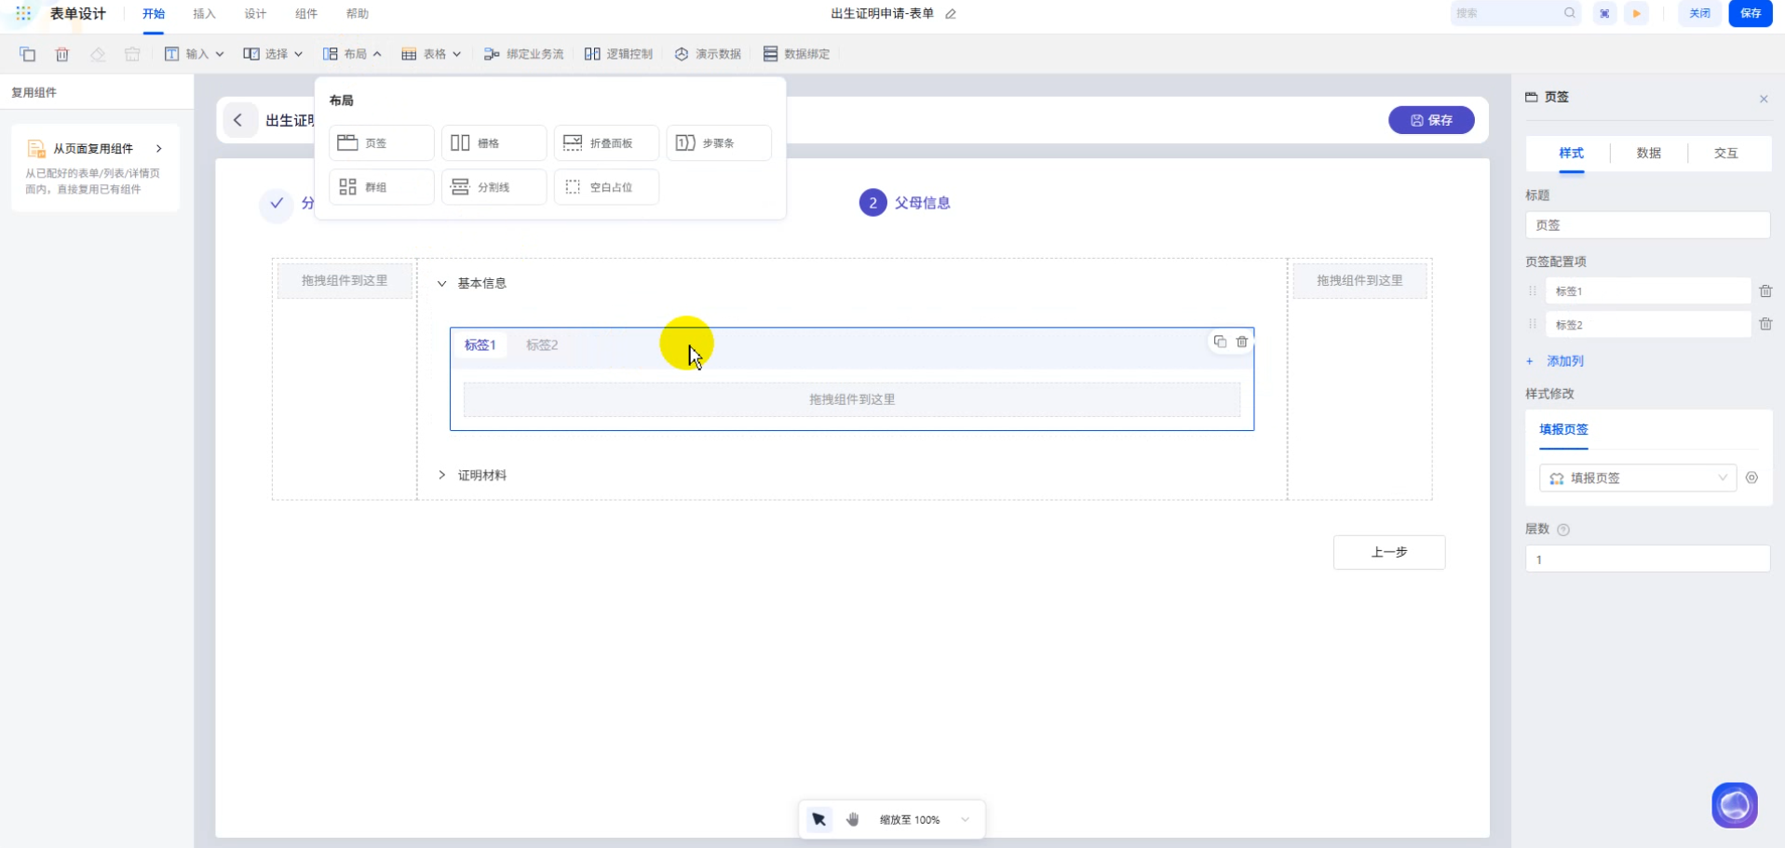
Task: Click the 标题 input field
Action: 1646,225
